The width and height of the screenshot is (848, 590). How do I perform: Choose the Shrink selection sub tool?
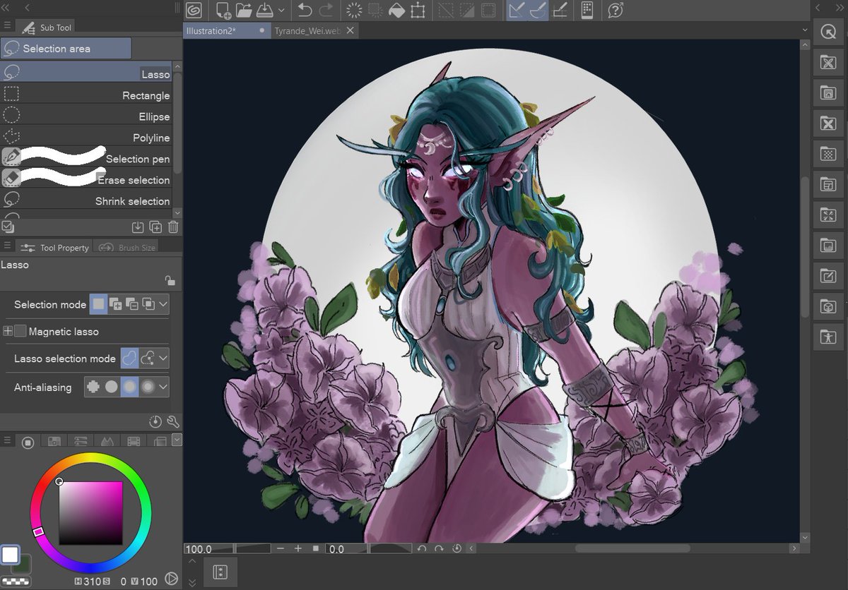tap(86, 200)
